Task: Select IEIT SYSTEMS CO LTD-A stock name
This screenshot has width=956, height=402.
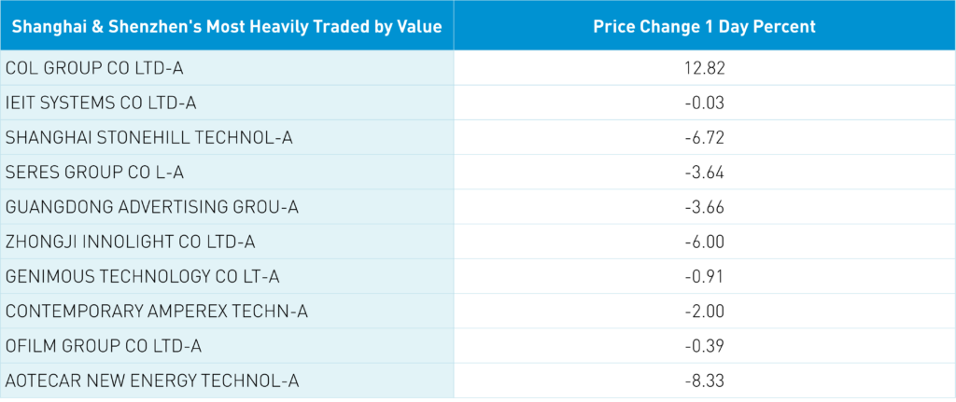Action: 101,103
